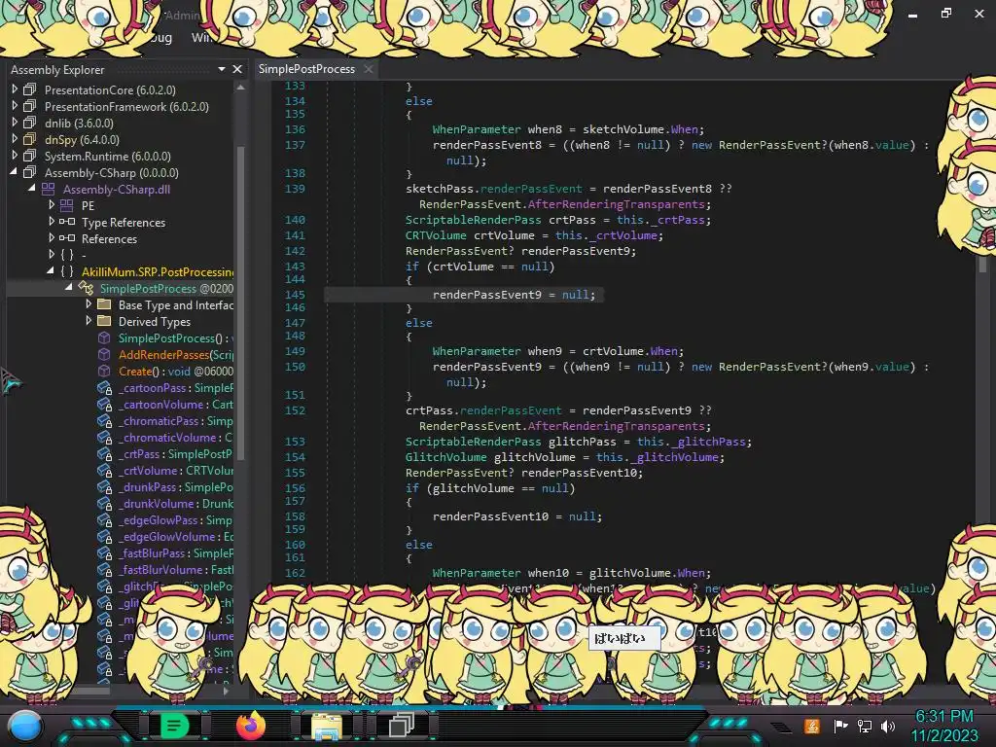Select the _fastBlurPass field in tree
The image size is (996, 747).
point(176,552)
